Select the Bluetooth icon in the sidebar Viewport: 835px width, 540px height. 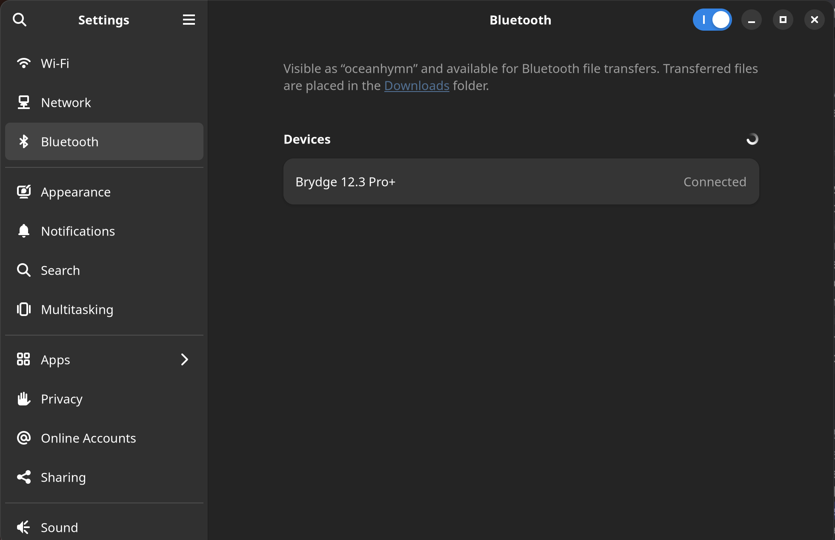coord(24,141)
